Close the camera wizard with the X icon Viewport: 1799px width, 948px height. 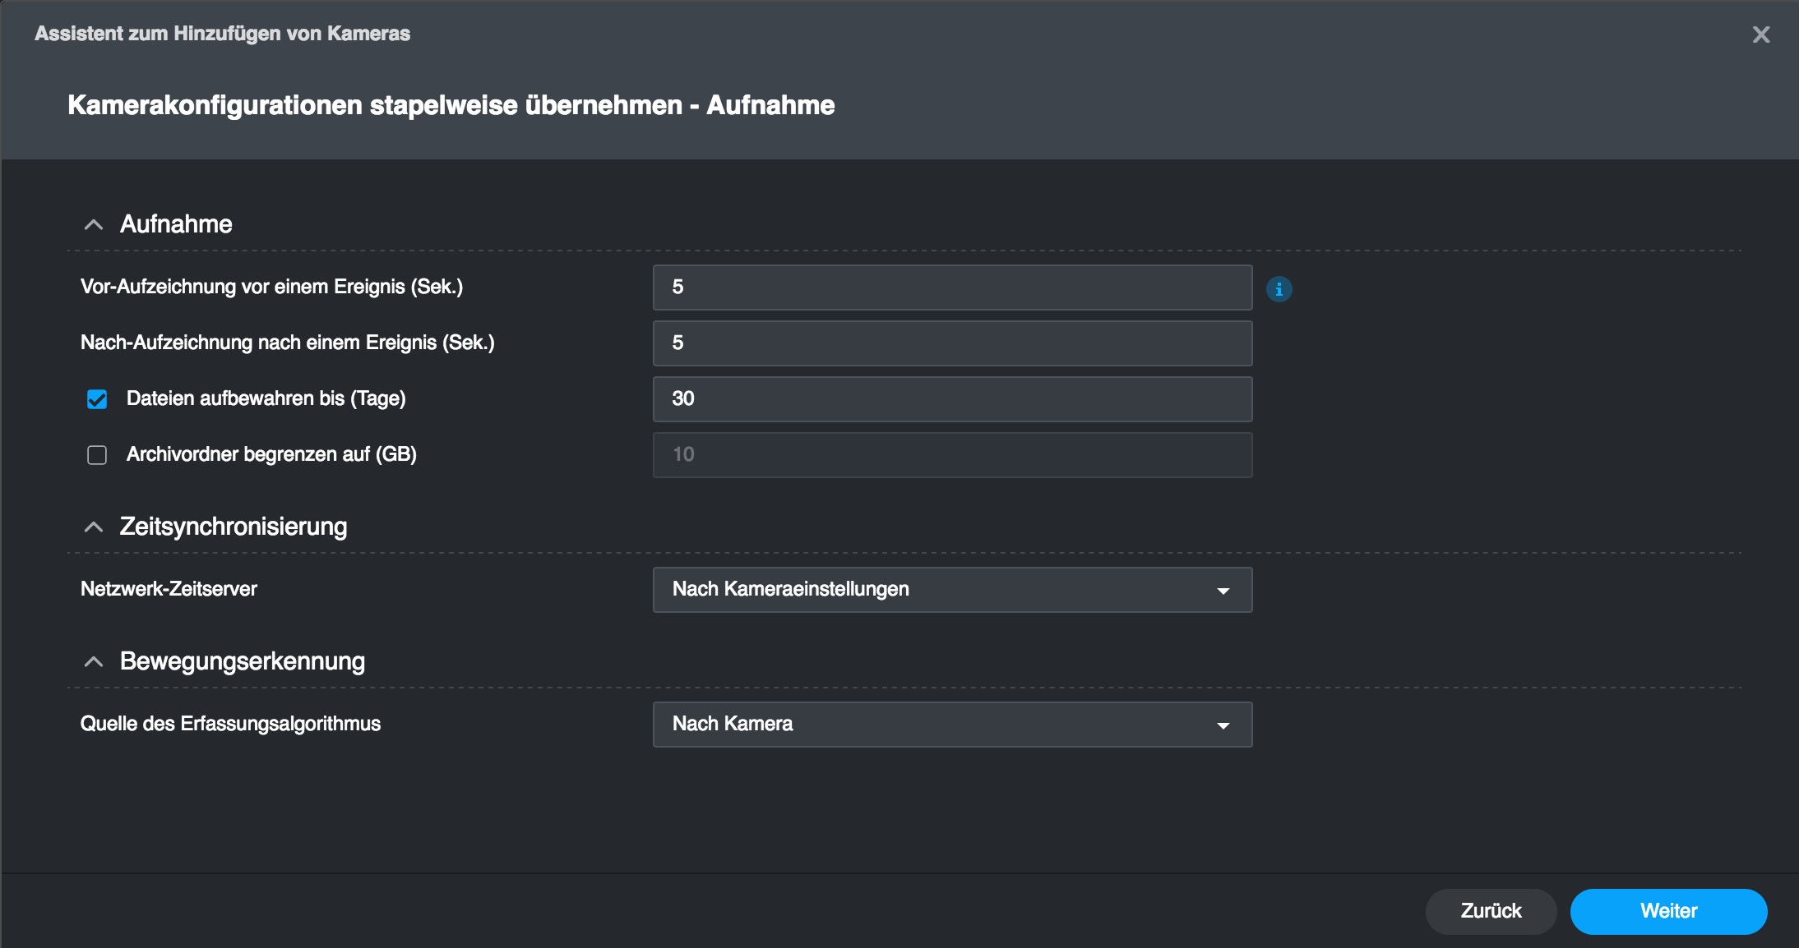(1760, 35)
